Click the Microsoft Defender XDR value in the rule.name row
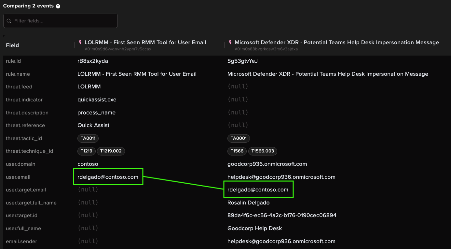Image resolution: width=451 pixels, height=249 pixels. tap(328, 74)
